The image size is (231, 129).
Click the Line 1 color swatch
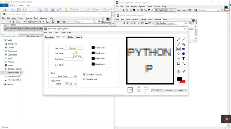(x=93, y=48)
